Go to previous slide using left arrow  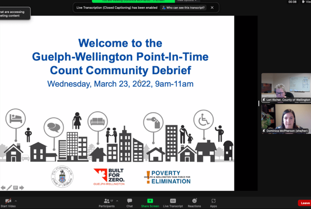[3, 188]
